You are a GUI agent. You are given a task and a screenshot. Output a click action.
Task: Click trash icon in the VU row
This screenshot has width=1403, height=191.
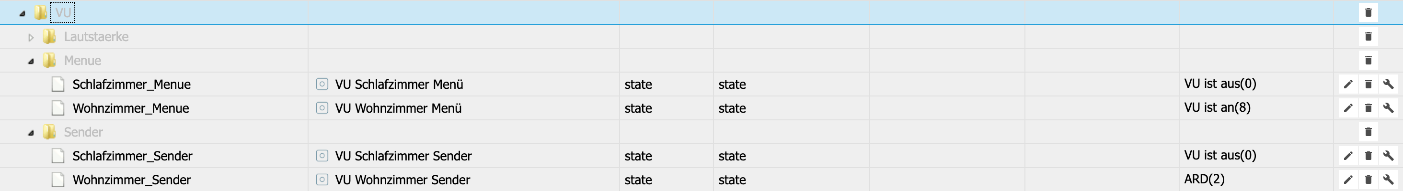[x=1368, y=12]
